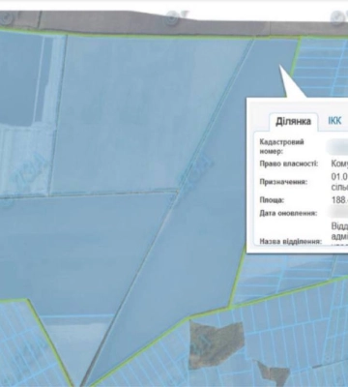Select the blurred Дата оновлення value
Viewport: 348px width, 387px height.
[x=337, y=213]
